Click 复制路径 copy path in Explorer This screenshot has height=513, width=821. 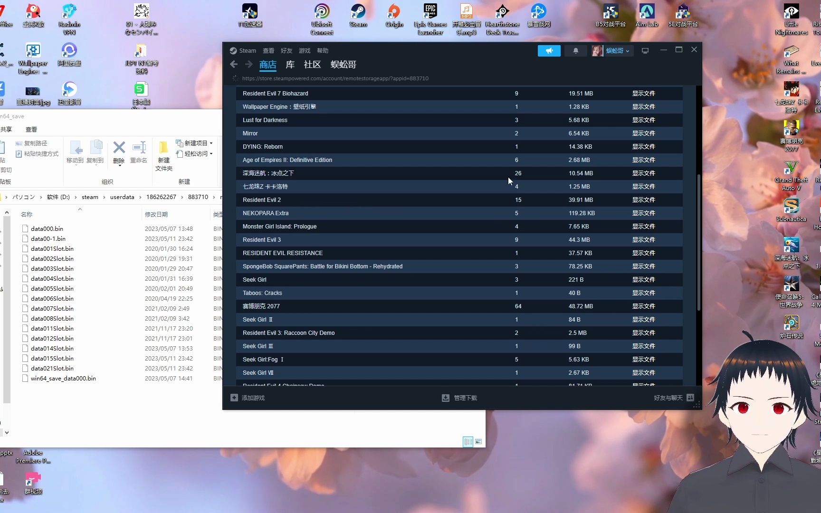point(31,143)
